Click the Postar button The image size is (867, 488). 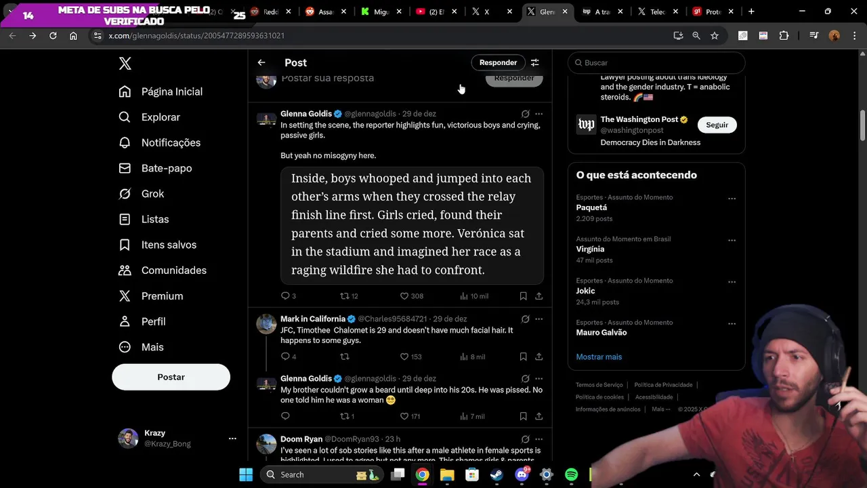(x=171, y=377)
